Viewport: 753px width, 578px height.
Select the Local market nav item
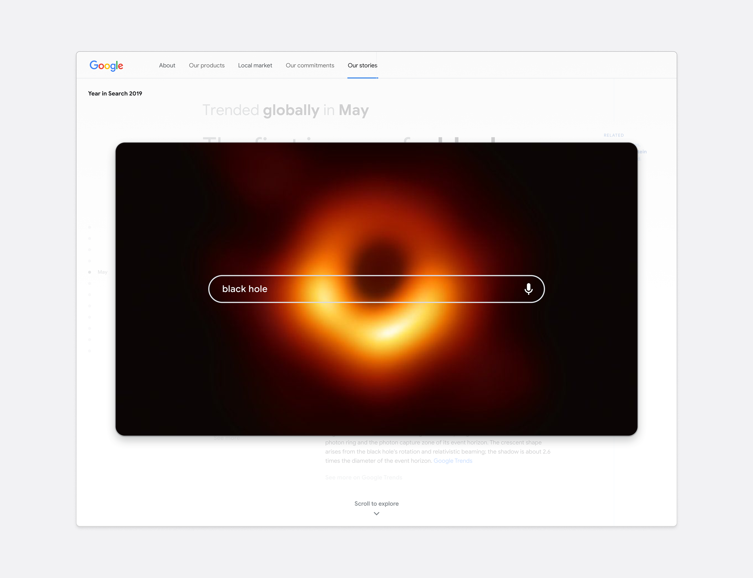click(255, 65)
